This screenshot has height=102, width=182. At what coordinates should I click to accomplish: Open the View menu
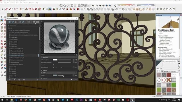click(8, 3)
